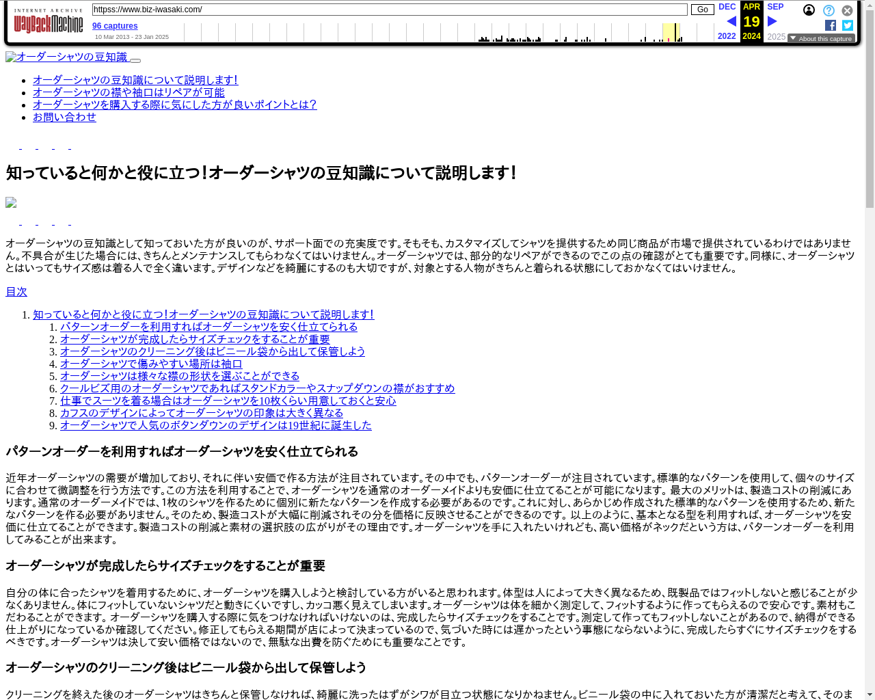This screenshot has height=700, width=875.
Task: Click the Wayback URL input field
Action: point(390,10)
